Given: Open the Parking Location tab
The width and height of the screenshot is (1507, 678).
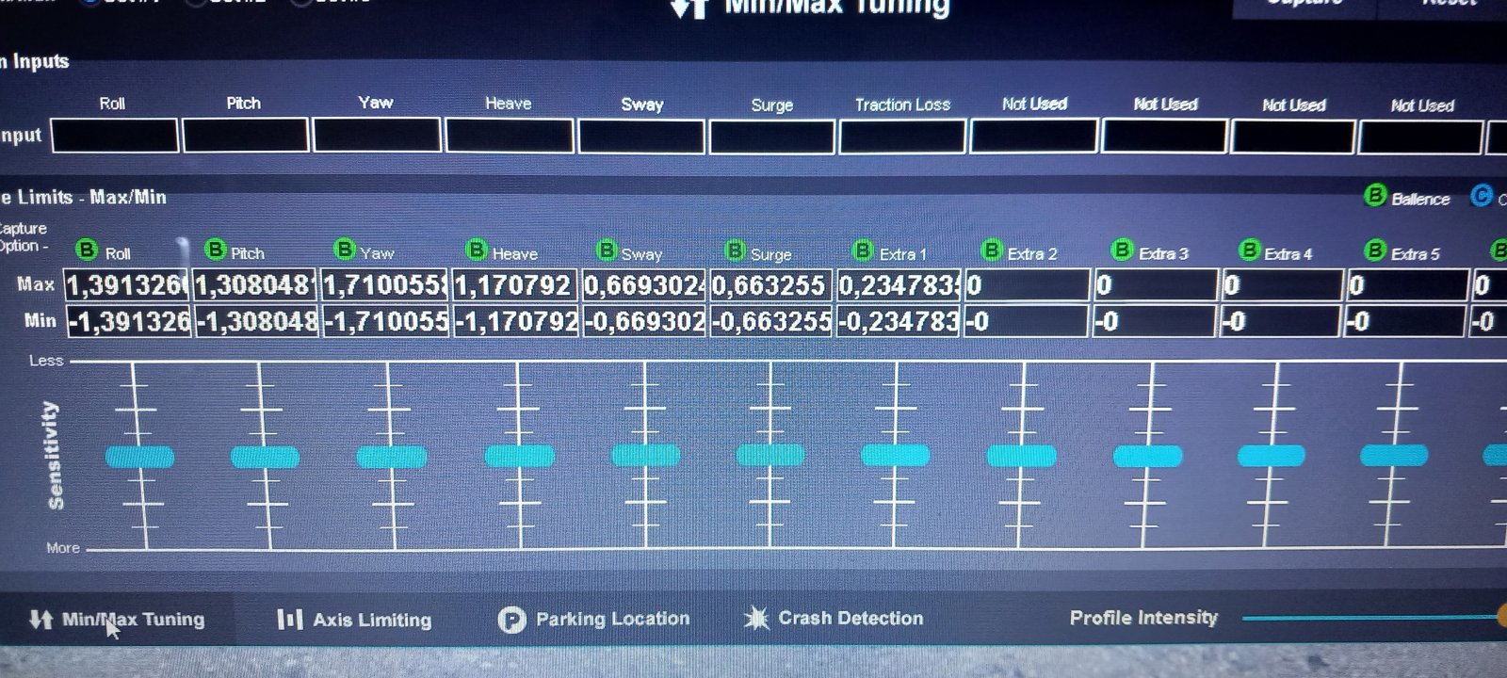Looking at the screenshot, I should 593,619.
